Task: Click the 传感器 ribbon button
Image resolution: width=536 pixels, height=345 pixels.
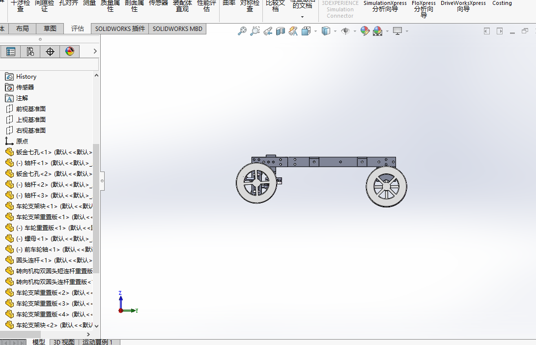Action: tap(158, 3)
